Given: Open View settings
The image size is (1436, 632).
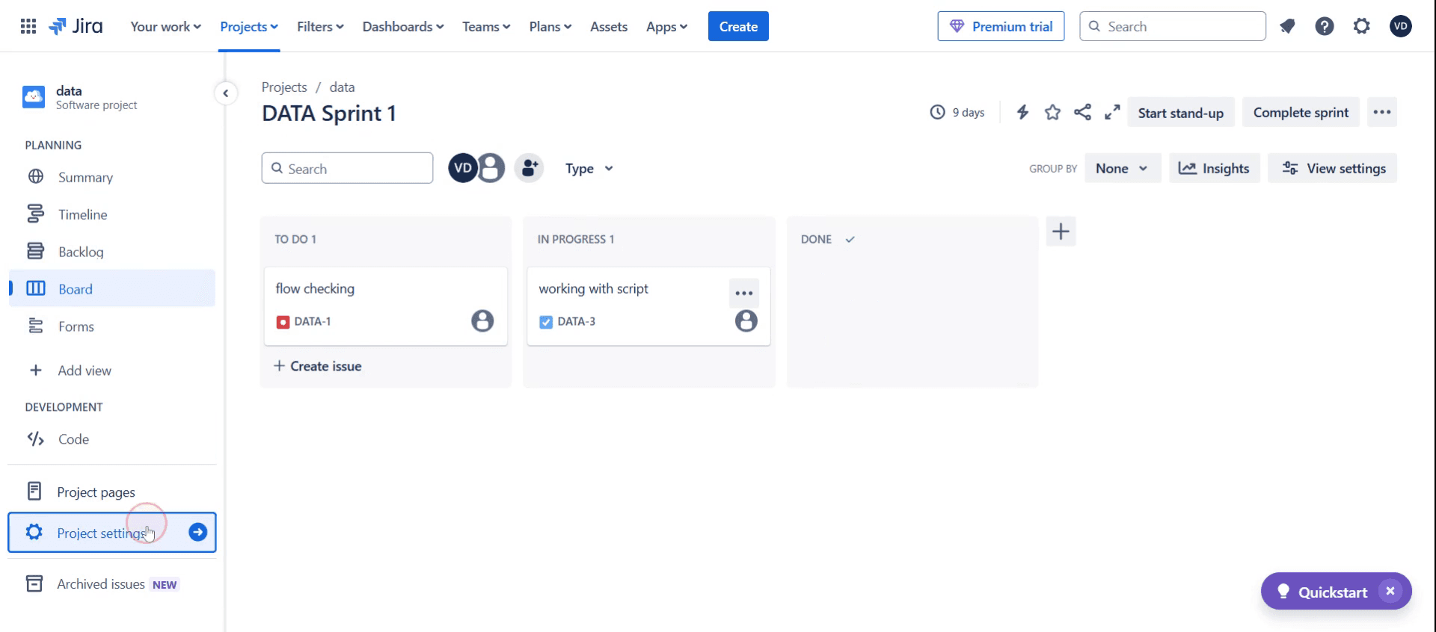Looking at the screenshot, I should coord(1332,168).
